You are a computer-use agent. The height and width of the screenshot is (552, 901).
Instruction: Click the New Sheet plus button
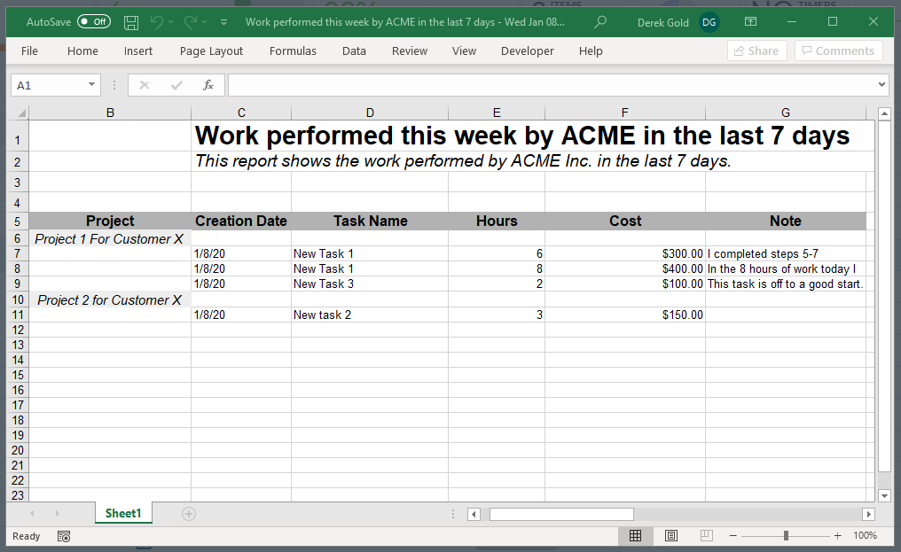[x=188, y=513]
